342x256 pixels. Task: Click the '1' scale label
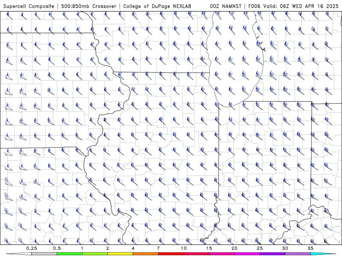[82, 248]
